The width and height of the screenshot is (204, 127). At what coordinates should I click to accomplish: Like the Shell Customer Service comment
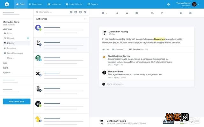(x=110, y=65)
